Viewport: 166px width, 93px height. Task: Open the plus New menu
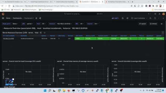click(149, 14)
